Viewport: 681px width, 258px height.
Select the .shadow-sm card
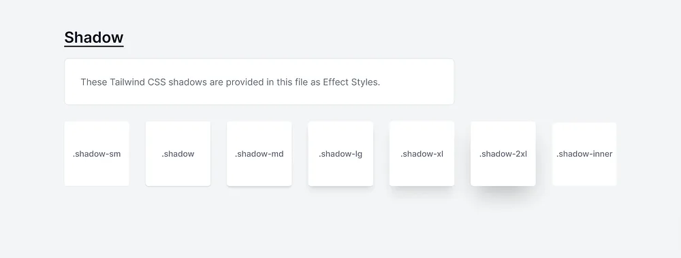[97, 153]
